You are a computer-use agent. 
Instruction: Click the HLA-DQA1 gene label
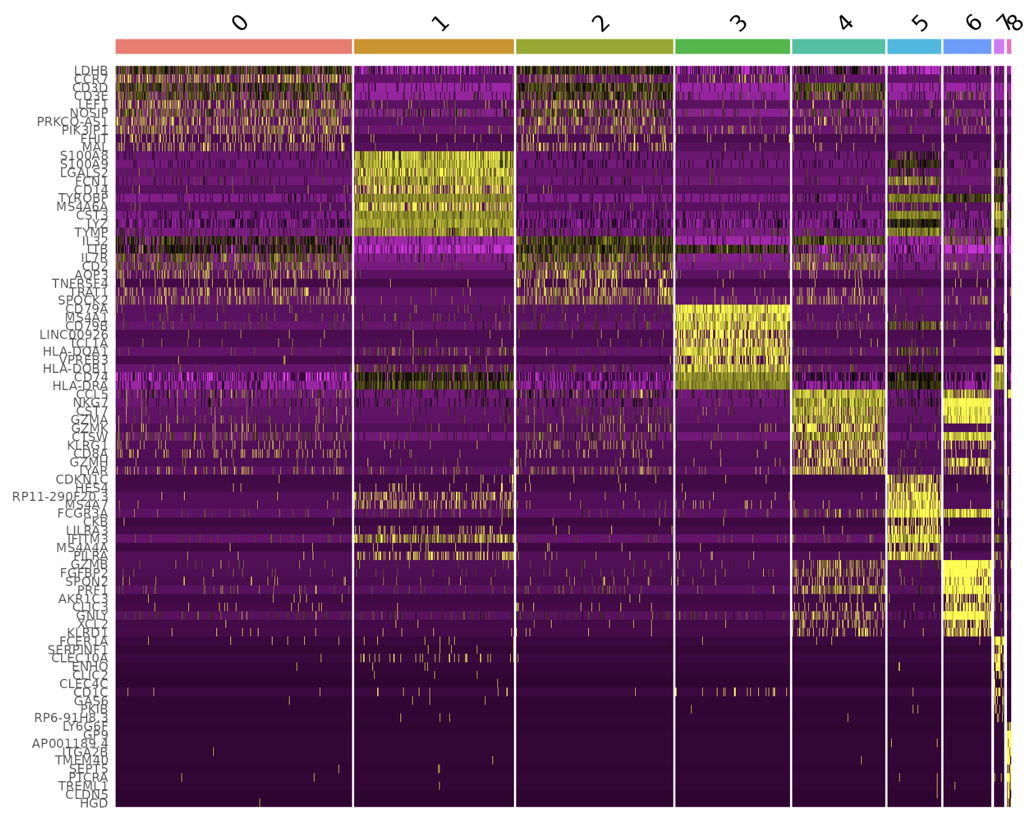76,352
